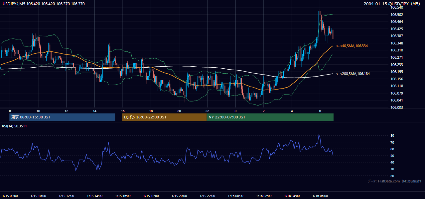Click the HistData.com data source credit
This screenshot has height=199, width=425.
(394, 181)
